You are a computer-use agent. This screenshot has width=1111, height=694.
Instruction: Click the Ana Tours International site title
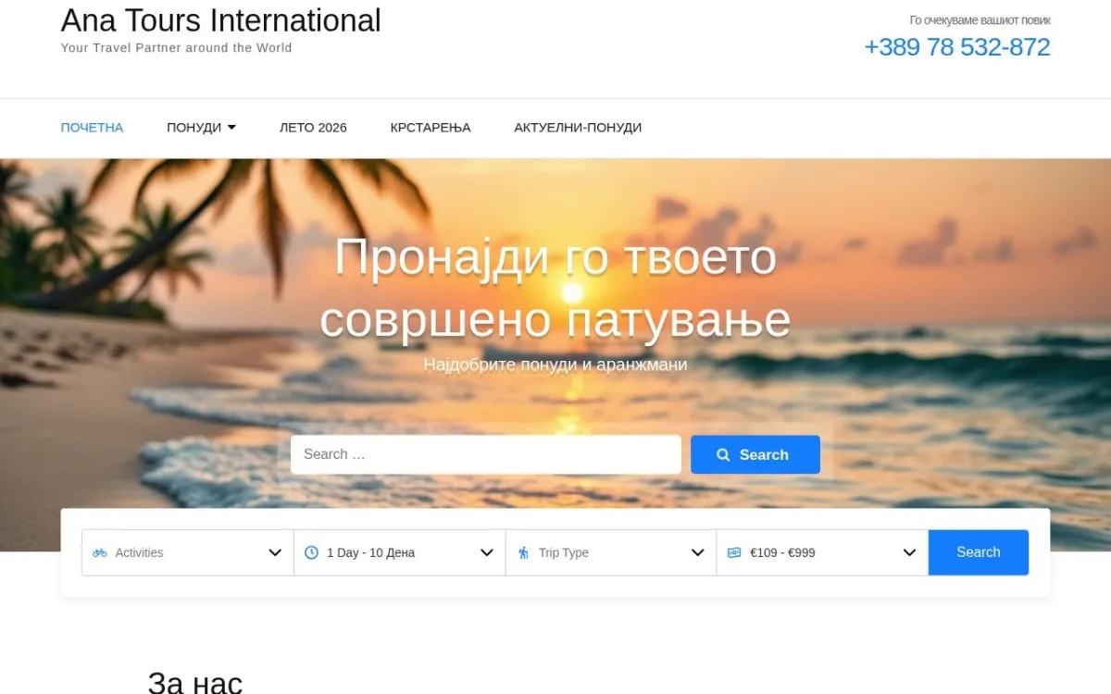(x=221, y=20)
